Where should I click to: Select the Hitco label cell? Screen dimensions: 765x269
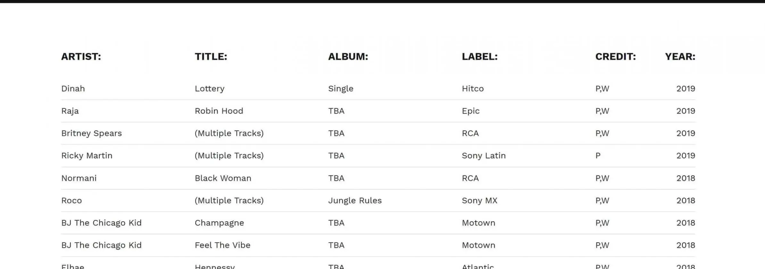tap(473, 89)
